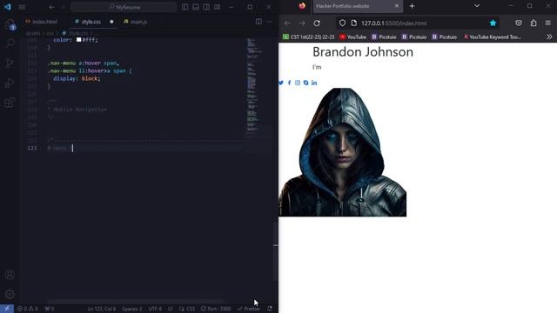Click the Firefox View icon
Screen dimensions: 557x313
[302, 6]
